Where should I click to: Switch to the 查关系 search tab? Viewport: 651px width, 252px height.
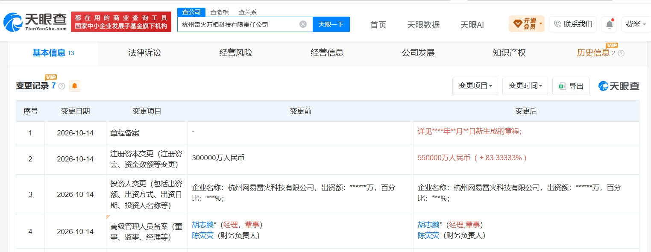coord(248,12)
